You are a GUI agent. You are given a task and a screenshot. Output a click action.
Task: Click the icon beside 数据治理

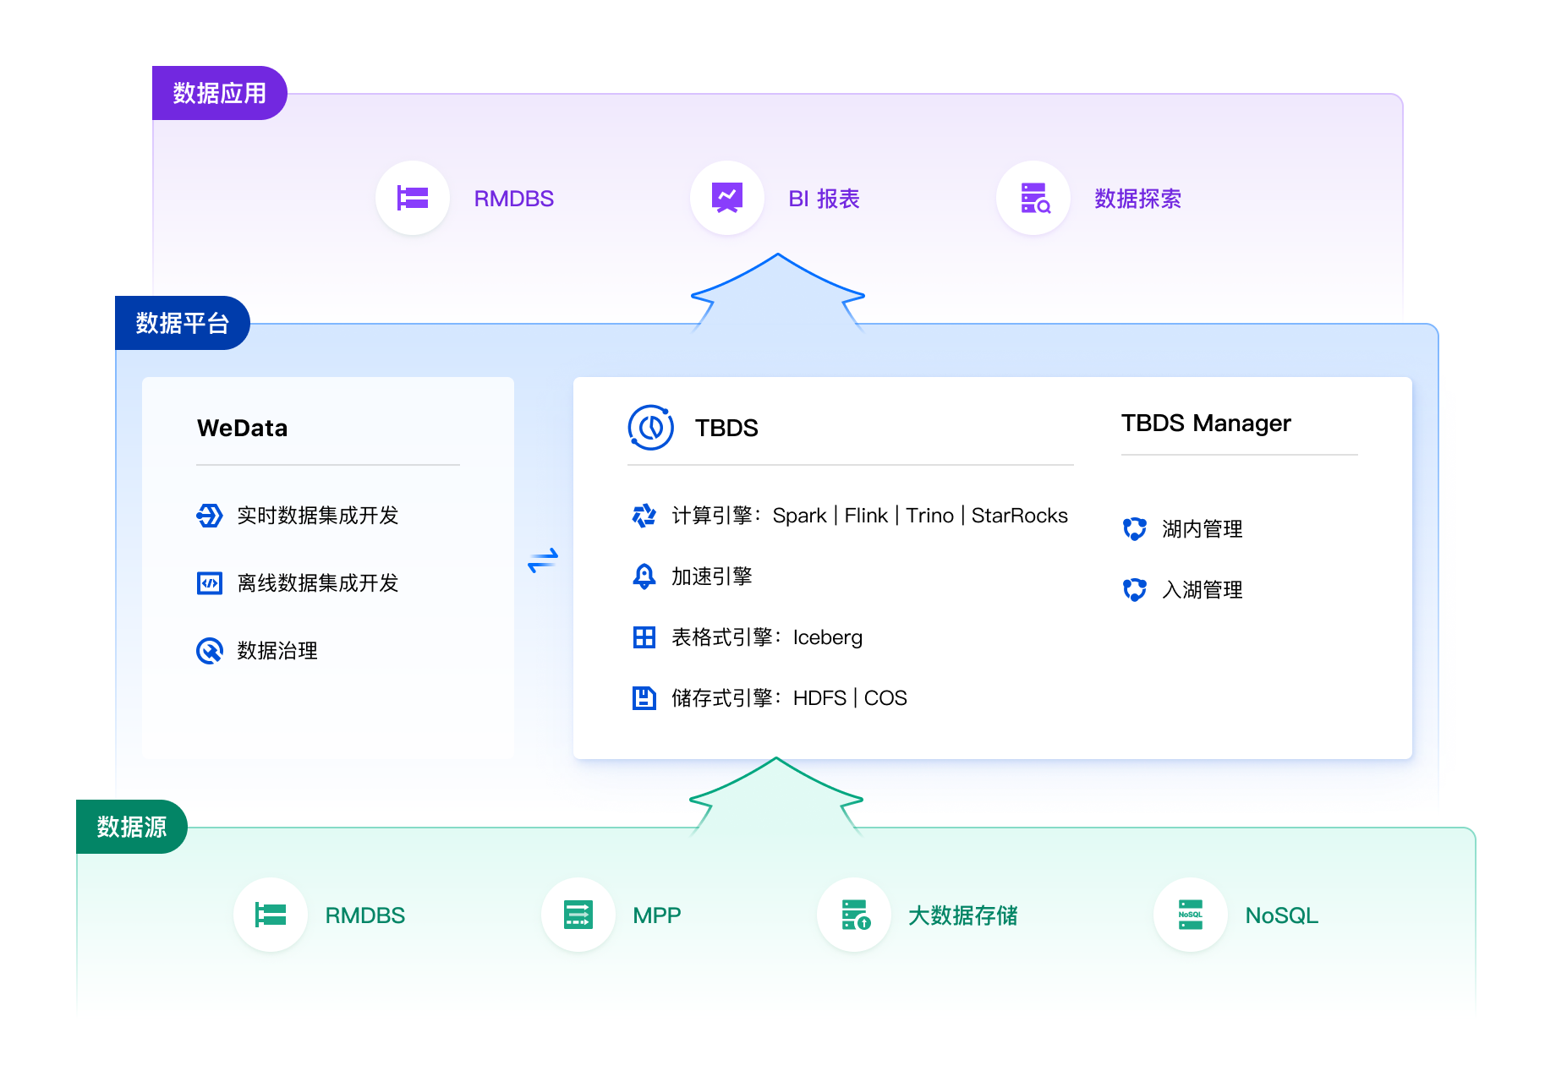pos(210,650)
